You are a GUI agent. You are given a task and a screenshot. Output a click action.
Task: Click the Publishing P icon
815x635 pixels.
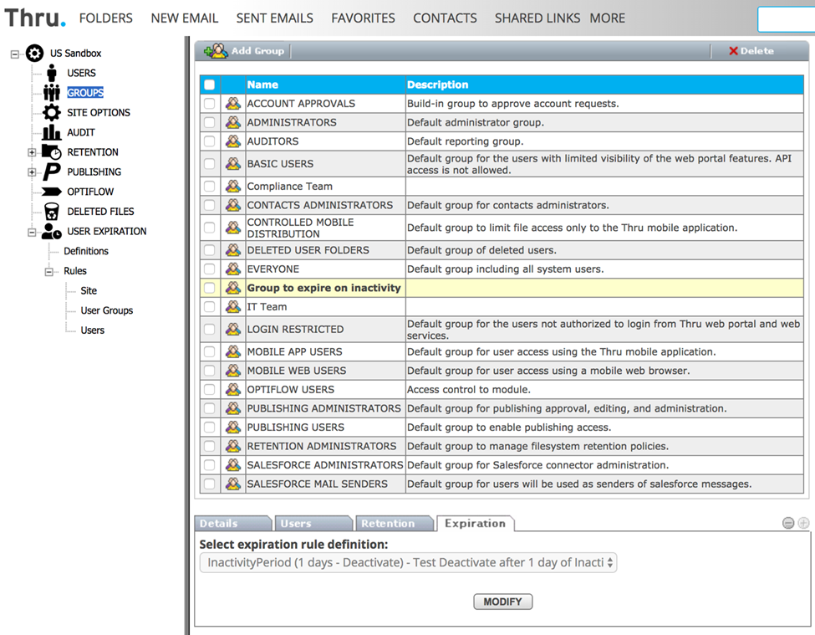(52, 172)
